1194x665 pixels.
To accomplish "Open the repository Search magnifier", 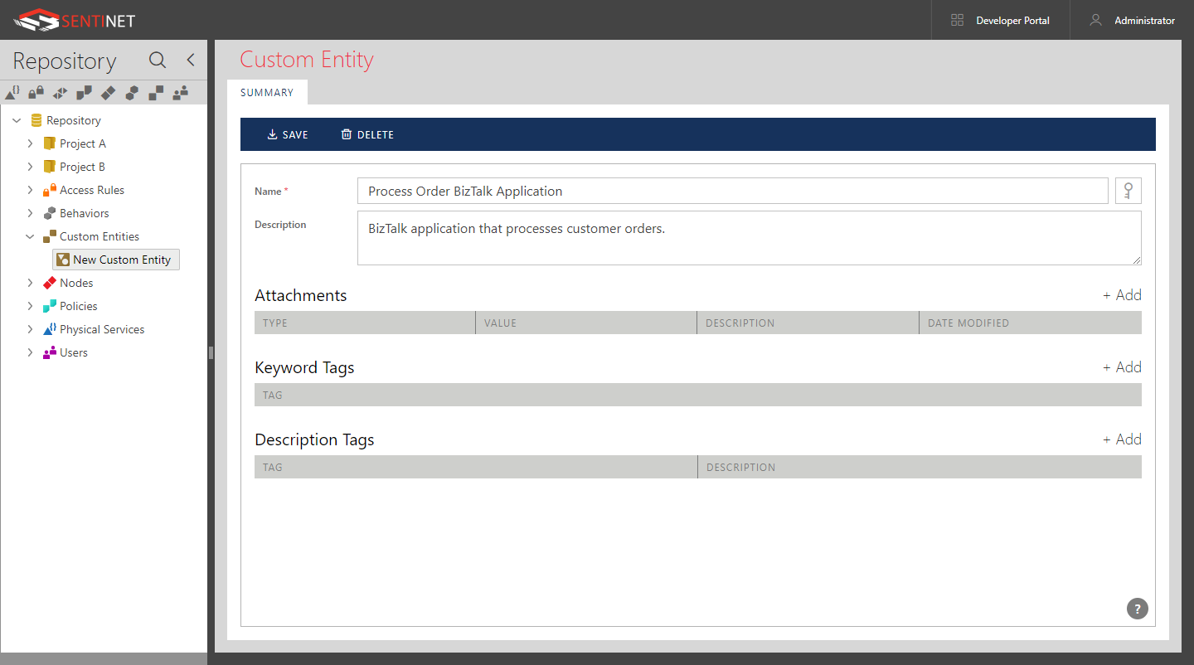I will 157,61.
